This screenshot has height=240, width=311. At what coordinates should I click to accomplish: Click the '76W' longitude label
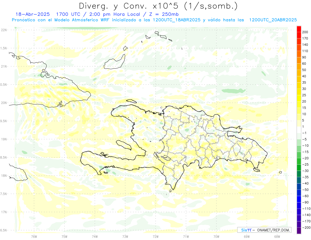pos(34,236)
